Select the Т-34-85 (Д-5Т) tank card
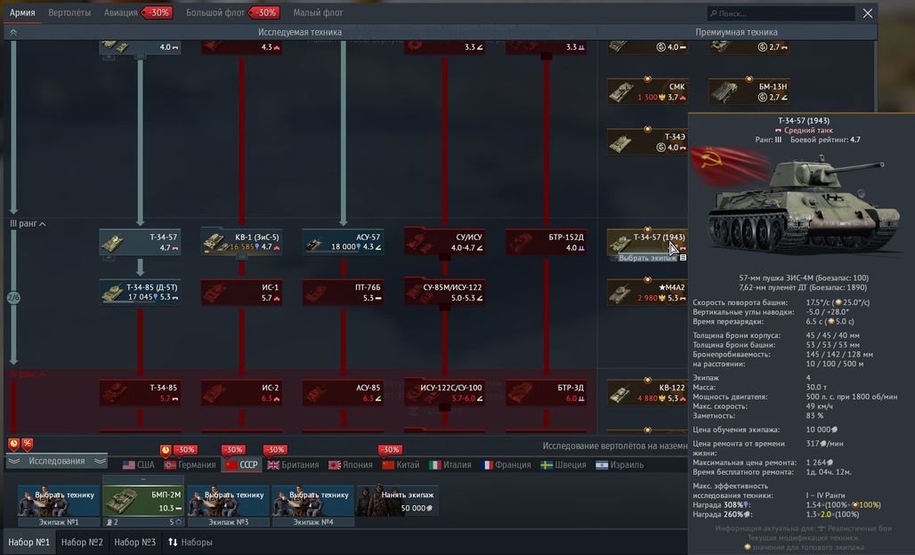 click(x=140, y=292)
